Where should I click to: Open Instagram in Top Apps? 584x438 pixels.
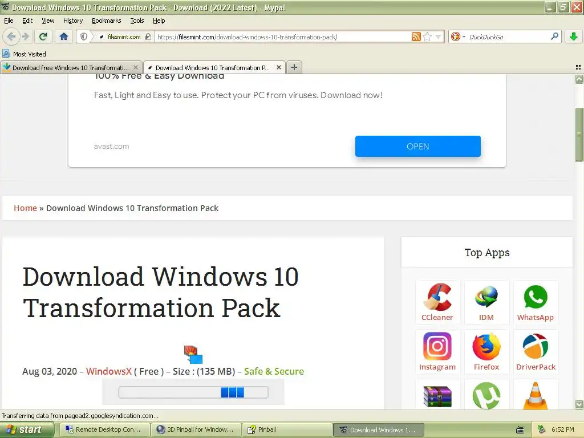pos(437,351)
